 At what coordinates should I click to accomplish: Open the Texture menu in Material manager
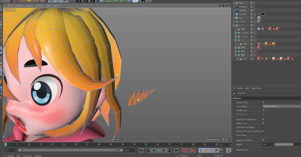(38, 156)
